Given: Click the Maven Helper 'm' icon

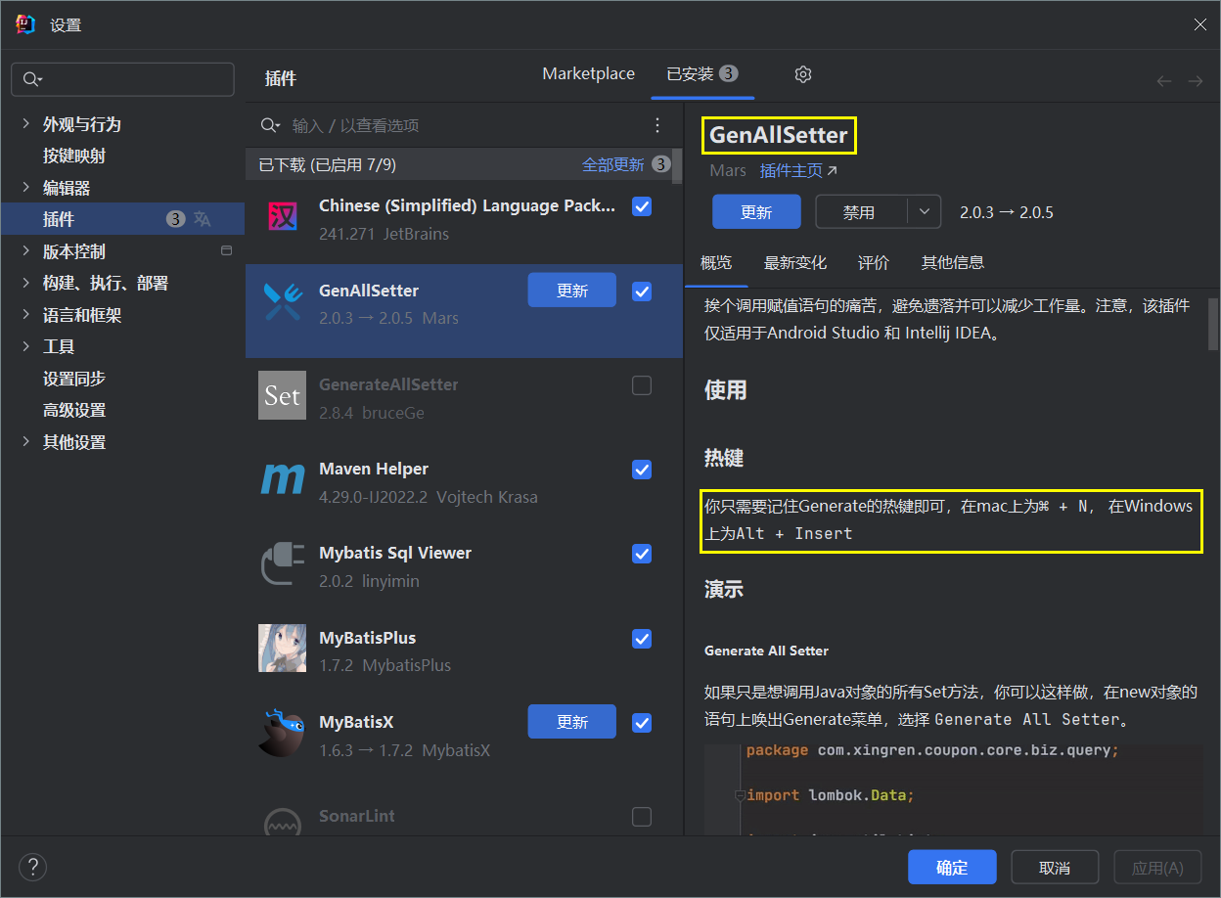Looking at the screenshot, I should (282, 479).
